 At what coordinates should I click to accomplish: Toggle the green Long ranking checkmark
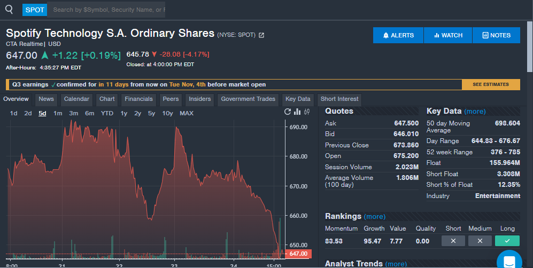507,241
